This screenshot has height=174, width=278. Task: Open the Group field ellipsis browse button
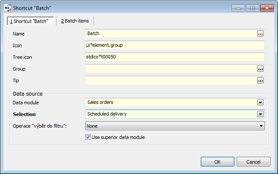coord(261,69)
